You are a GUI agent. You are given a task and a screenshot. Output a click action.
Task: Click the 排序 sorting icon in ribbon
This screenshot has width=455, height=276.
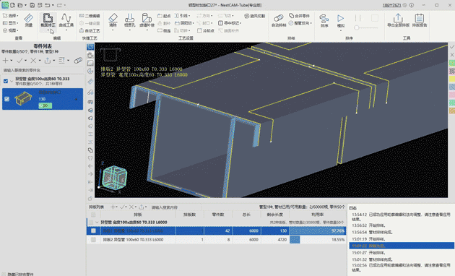(324, 20)
